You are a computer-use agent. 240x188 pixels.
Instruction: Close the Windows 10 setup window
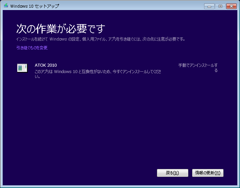[231, 6]
